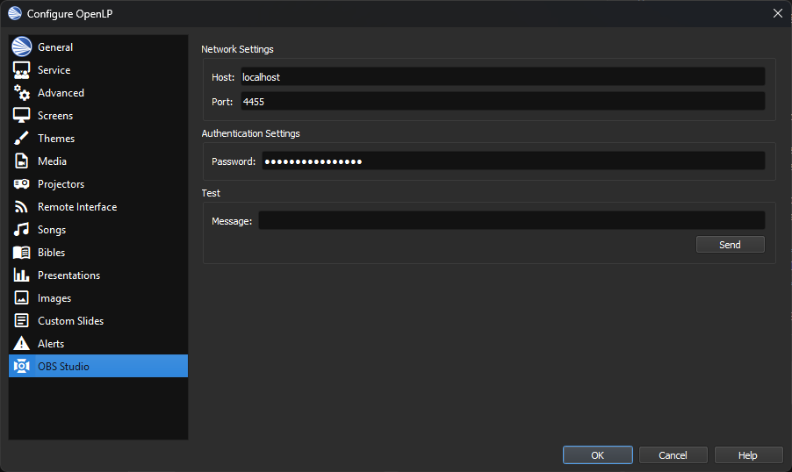
Task: Focus the Port number field
Action: (x=501, y=102)
